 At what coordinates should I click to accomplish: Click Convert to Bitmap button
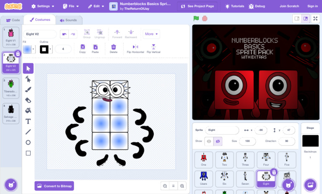[x=54, y=186]
